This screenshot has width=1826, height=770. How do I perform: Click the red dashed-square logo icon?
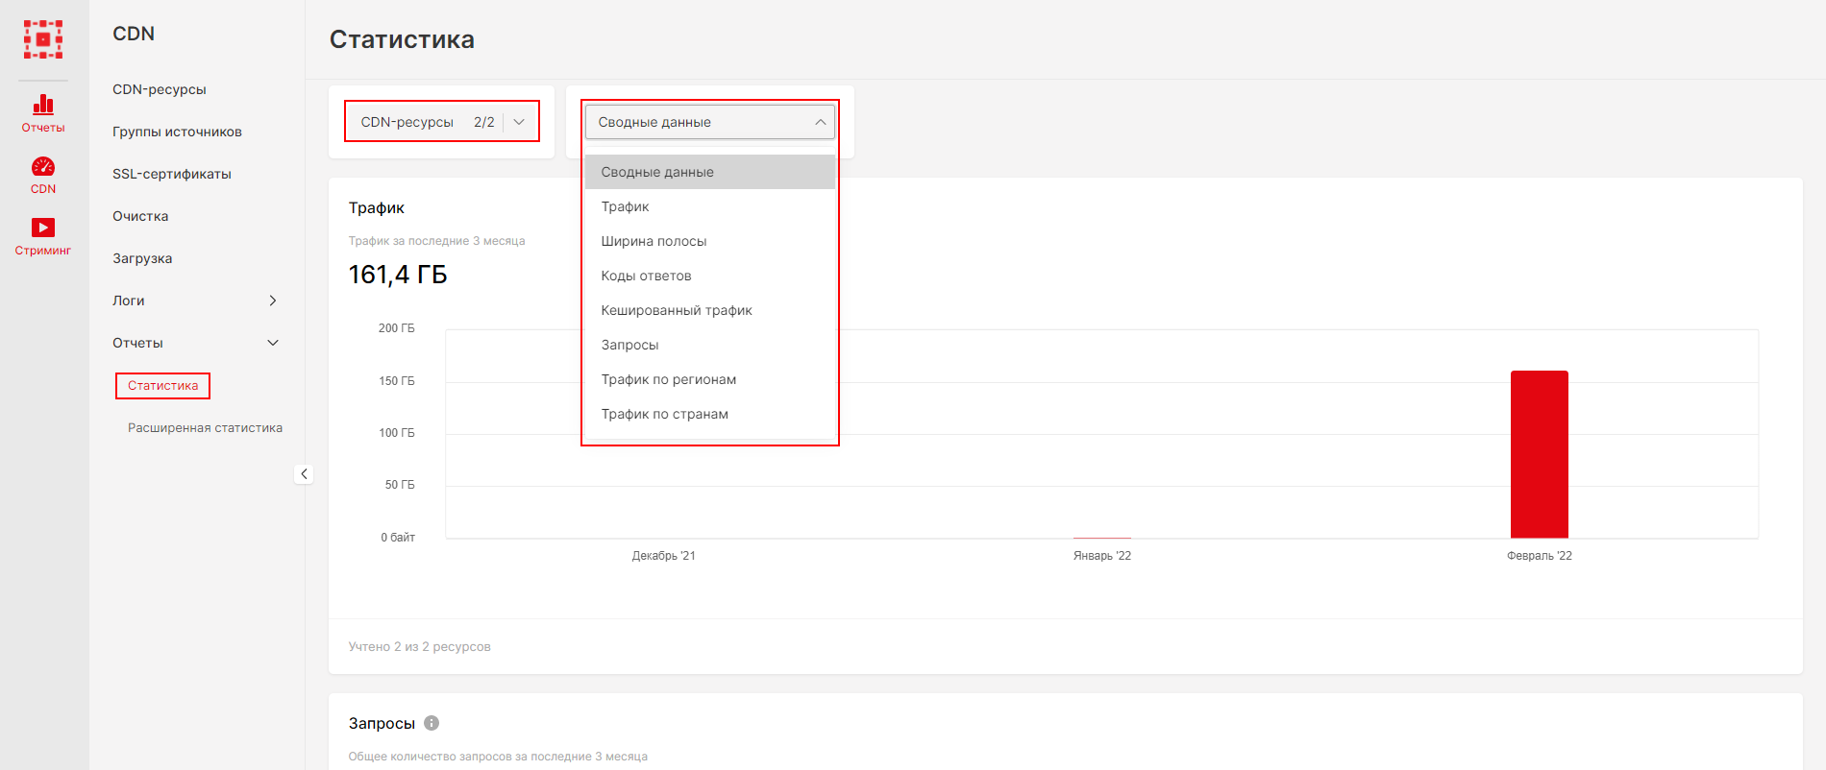click(43, 39)
